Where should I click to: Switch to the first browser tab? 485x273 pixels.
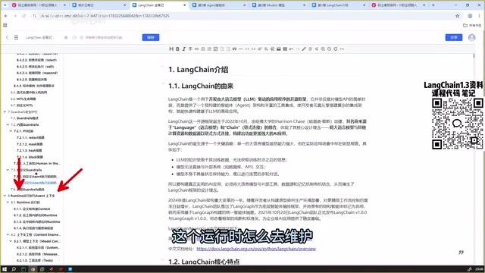click(x=39, y=5)
